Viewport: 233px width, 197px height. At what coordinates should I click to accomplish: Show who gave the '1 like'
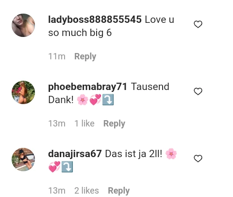84,124
